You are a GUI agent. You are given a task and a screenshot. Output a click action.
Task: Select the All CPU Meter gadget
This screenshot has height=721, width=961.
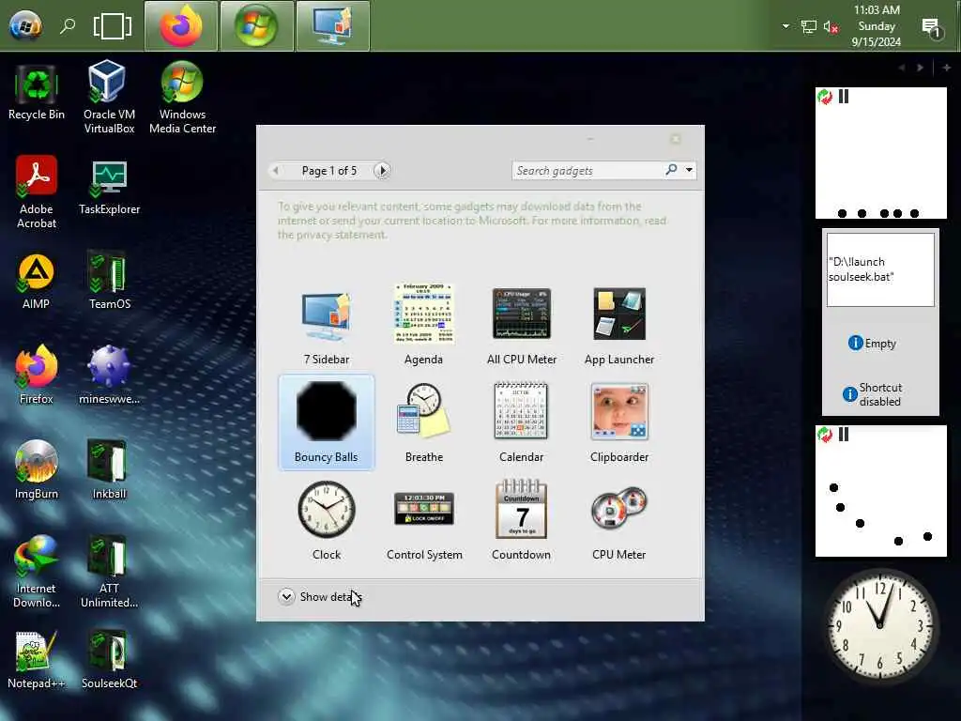[x=522, y=326]
